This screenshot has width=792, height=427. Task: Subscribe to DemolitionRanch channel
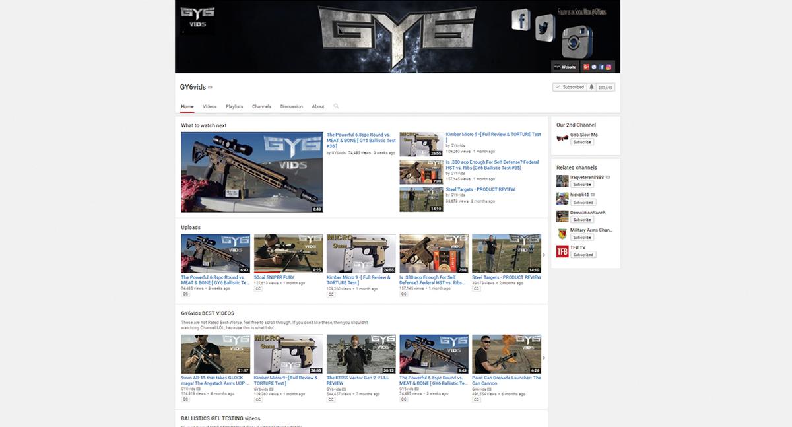point(582,220)
